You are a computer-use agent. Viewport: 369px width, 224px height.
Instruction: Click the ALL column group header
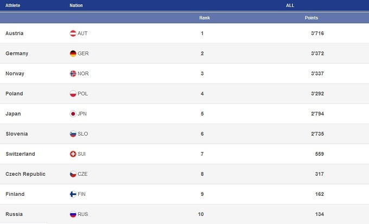tap(290, 5)
